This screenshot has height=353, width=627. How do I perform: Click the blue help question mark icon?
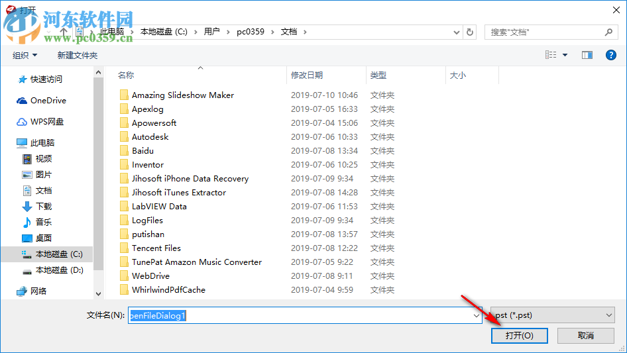click(x=610, y=55)
